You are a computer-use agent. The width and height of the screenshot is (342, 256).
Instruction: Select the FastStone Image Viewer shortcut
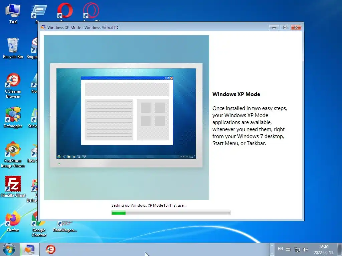click(13, 155)
